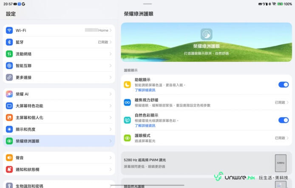Screen dimensions: 295x188
Task: Tap the clock 20:57 in status bar
Action: [8, 4]
